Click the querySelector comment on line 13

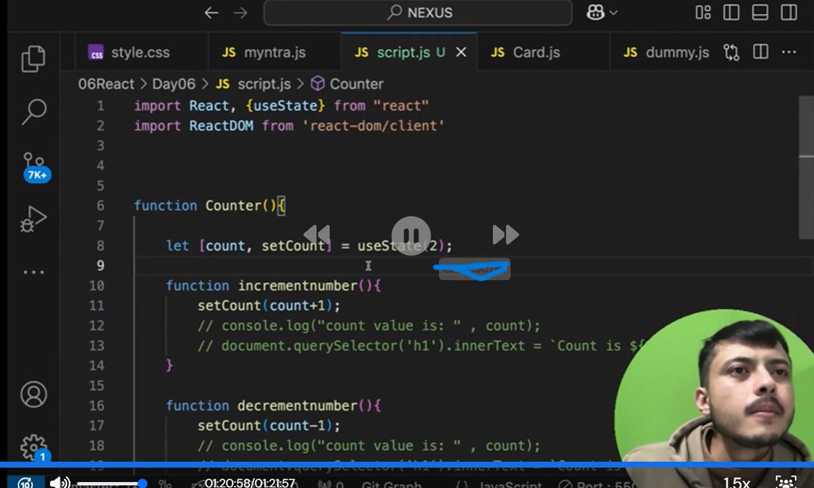tap(419, 346)
